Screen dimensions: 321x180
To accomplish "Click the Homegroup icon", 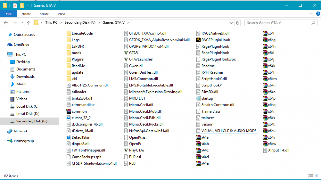I will [x=10, y=141].
